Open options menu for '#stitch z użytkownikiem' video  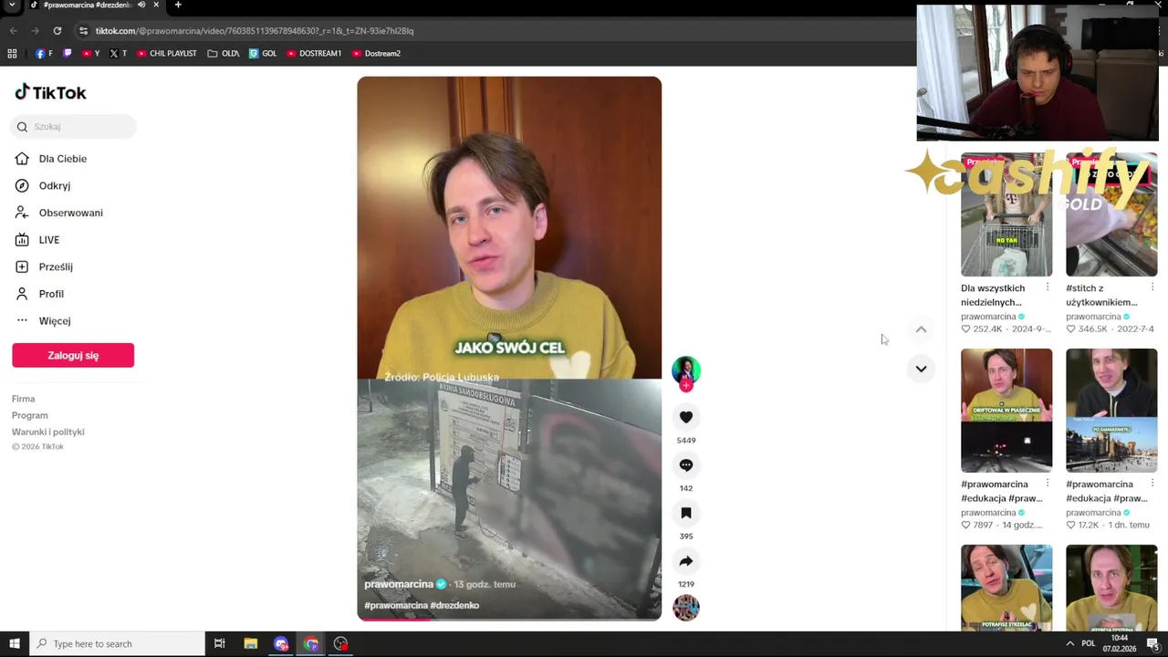coord(1152,287)
